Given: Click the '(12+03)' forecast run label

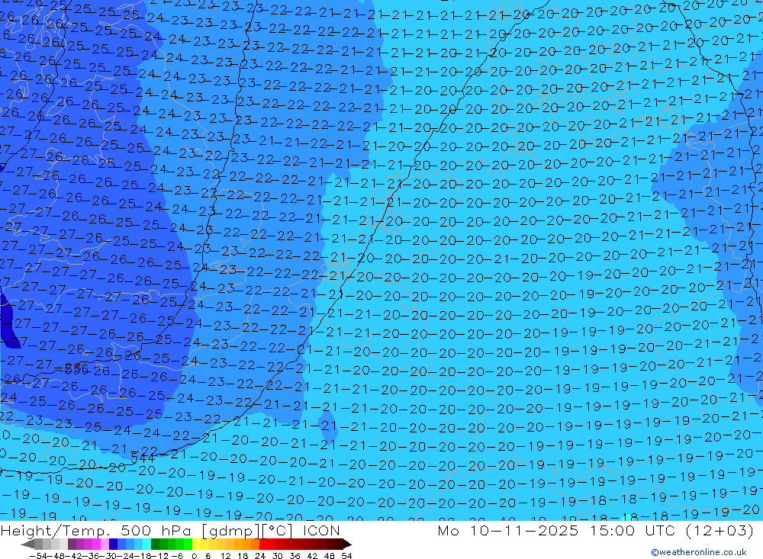Looking at the screenshot, I should coord(720,531).
